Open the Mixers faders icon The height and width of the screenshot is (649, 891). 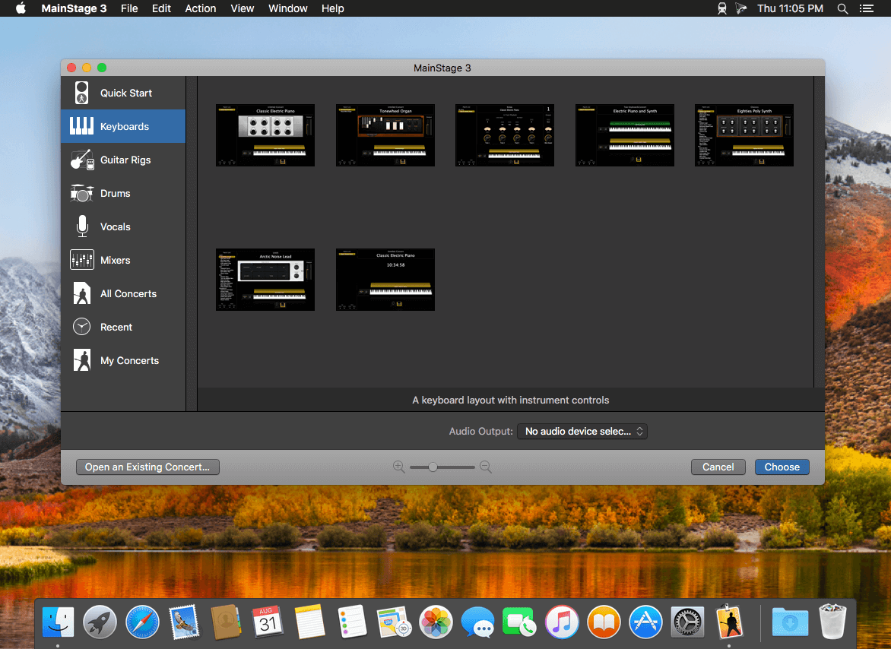point(81,260)
